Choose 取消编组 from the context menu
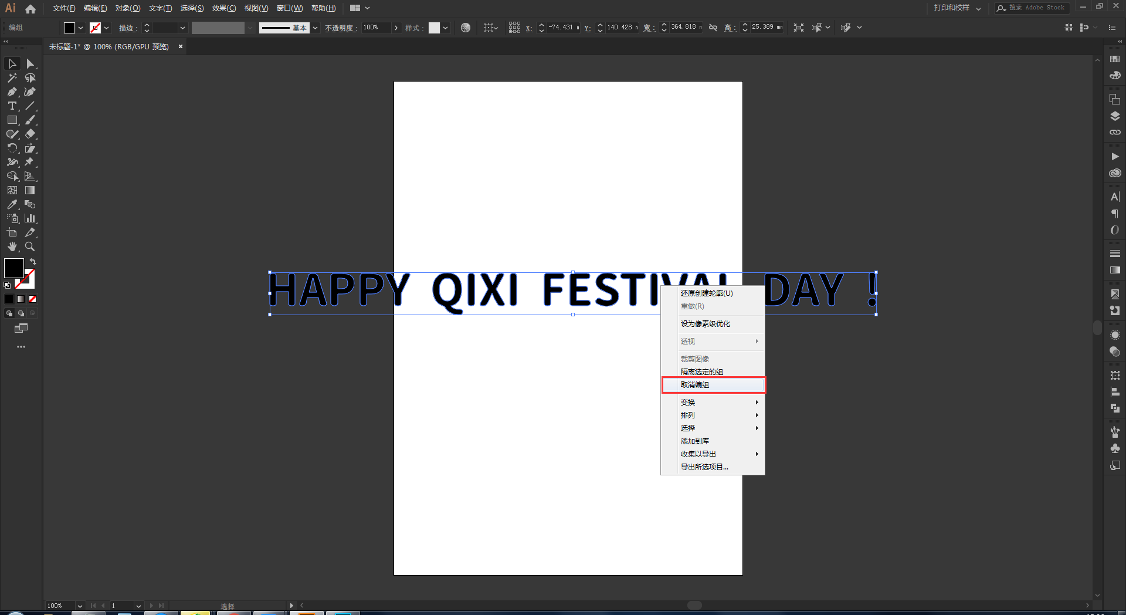The image size is (1126, 615). pyautogui.click(x=713, y=385)
